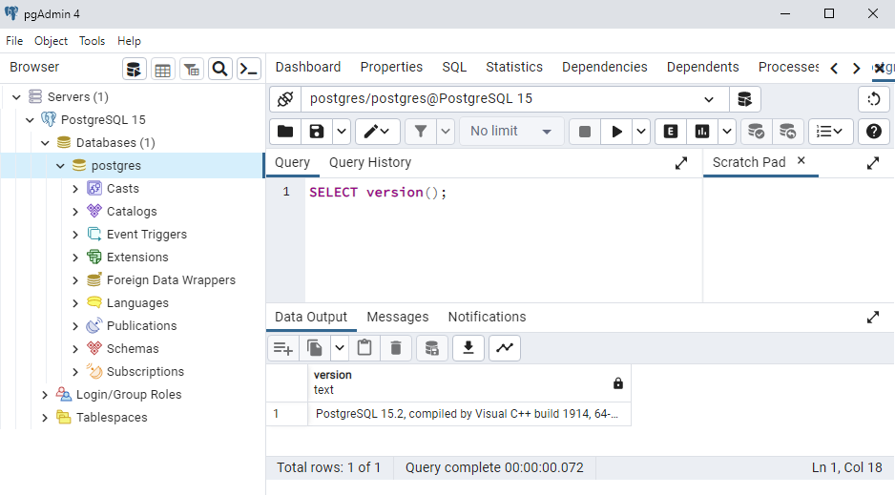Click the Explain (E) button
The height and width of the screenshot is (495, 895).
point(671,132)
